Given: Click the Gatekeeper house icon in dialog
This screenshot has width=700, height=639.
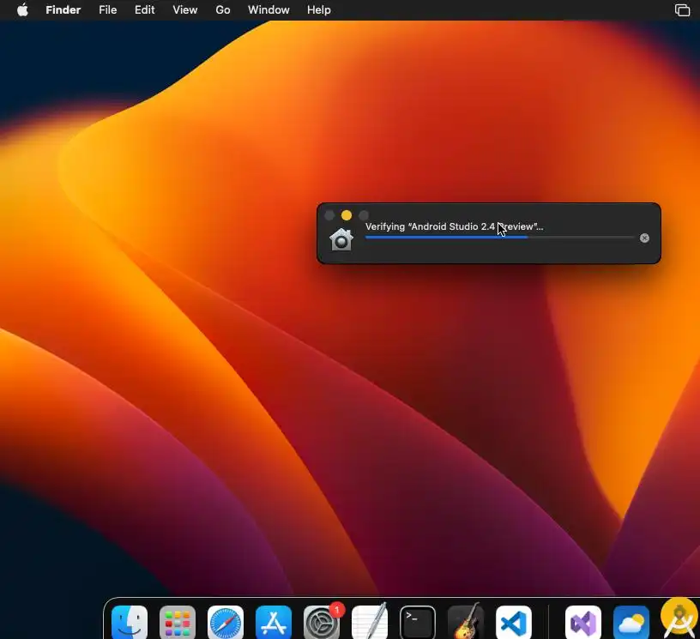Looking at the screenshot, I should (x=341, y=239).
